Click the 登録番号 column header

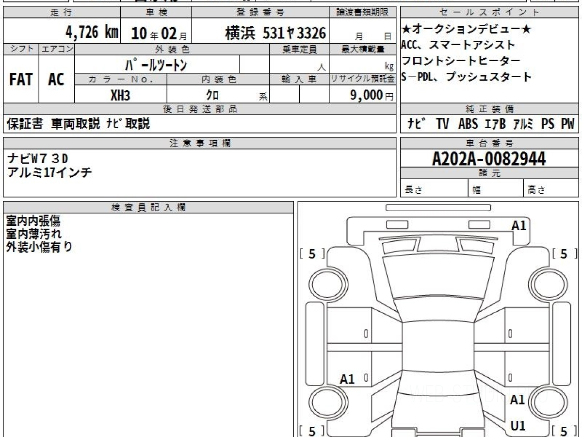pos(260,13)
